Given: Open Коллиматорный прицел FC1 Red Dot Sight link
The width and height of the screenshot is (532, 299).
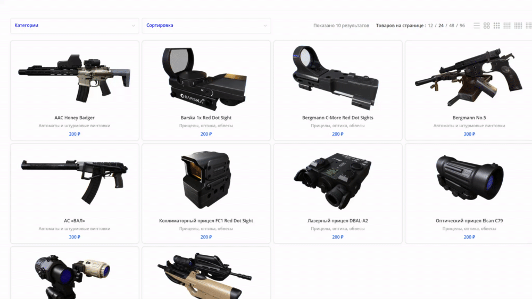Looking at the screenshot, I should (206, 221).
